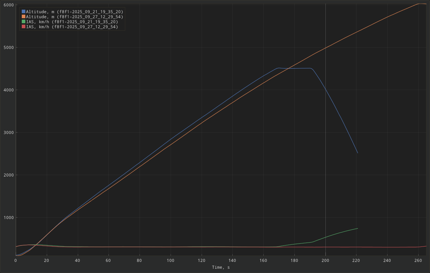Click the 120 tick on the time axis
Screen dimensions: 430x273
(x=202, y=260)
